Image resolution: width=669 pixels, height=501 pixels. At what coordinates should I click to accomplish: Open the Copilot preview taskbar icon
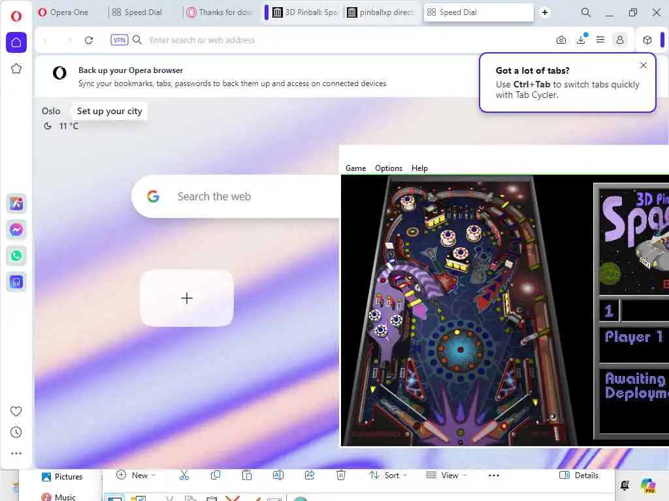[648, 485]
